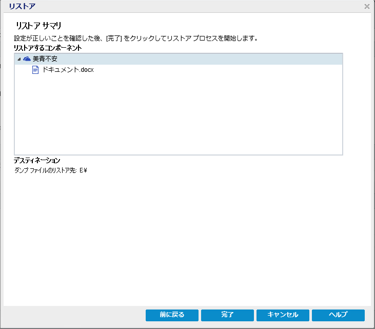The width and height of the screenshot is (375, 329).
Task: Click the [完了] word inside the instruction sentence
Action: click(114, 38)
